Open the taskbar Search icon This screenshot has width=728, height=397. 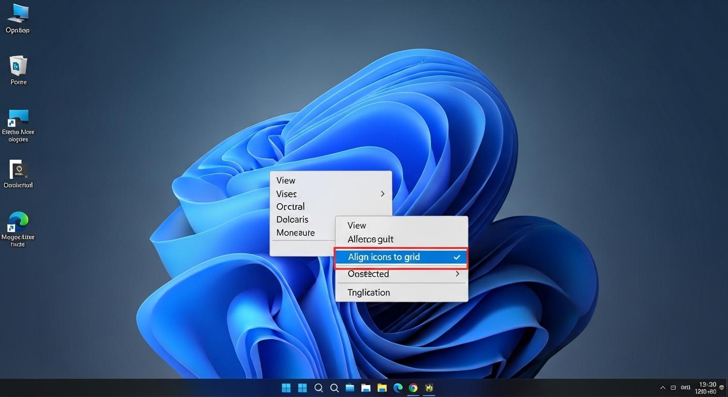(x=318, y=388)
